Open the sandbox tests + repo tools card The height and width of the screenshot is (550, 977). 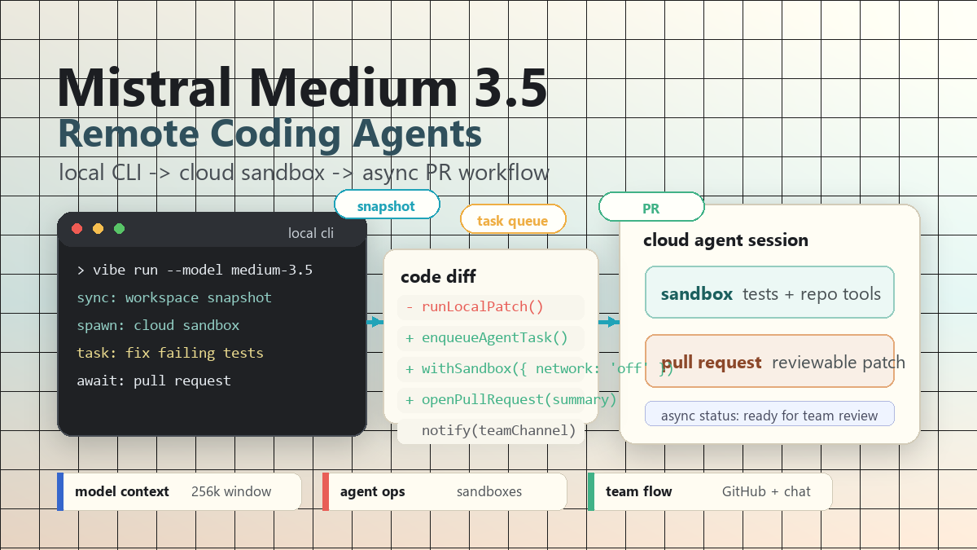tap(769, 293)
